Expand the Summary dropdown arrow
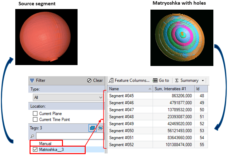The height and width of the screenshot is (155, 228). click(203, 81)
